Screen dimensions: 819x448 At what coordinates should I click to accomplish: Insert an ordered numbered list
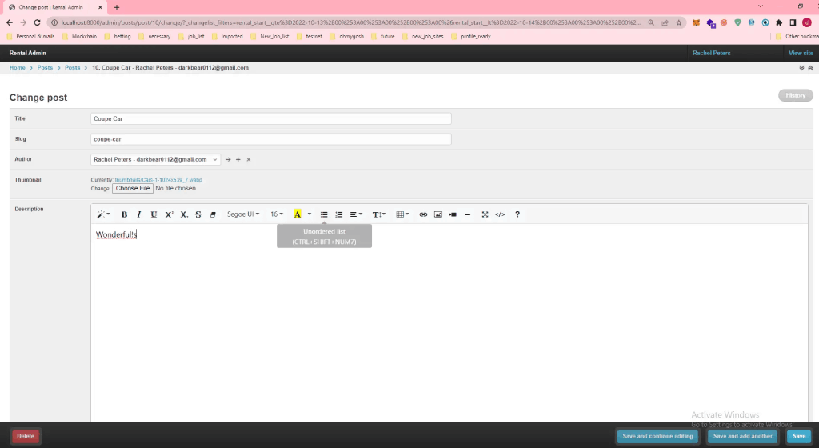(338, 214)
